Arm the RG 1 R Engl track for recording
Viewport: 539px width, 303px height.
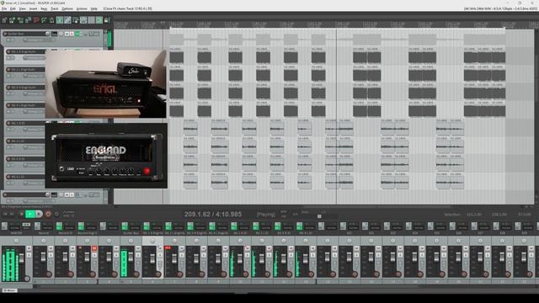(x=8, y=51)
